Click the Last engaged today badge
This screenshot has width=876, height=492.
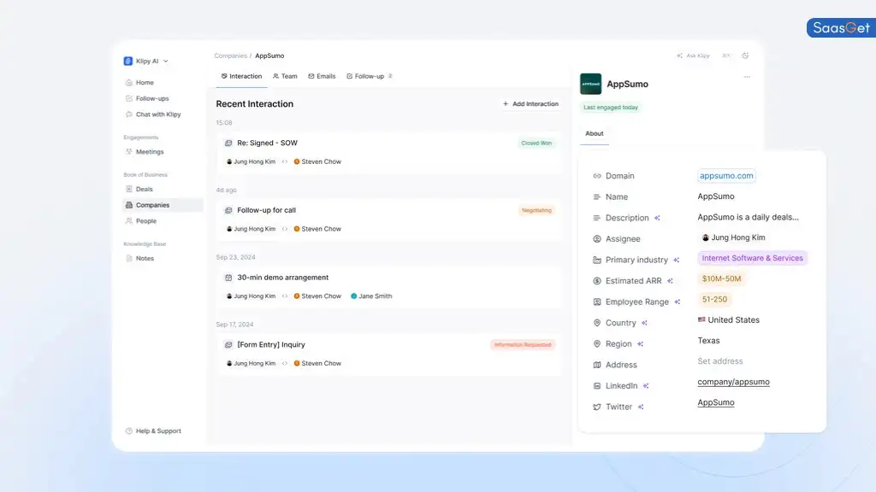point(610,108)
